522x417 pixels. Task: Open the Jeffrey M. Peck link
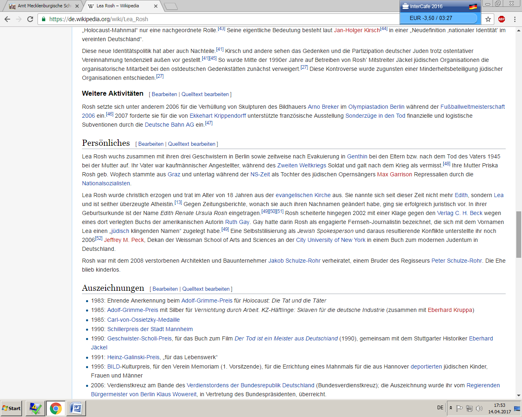tap(124, 240)
